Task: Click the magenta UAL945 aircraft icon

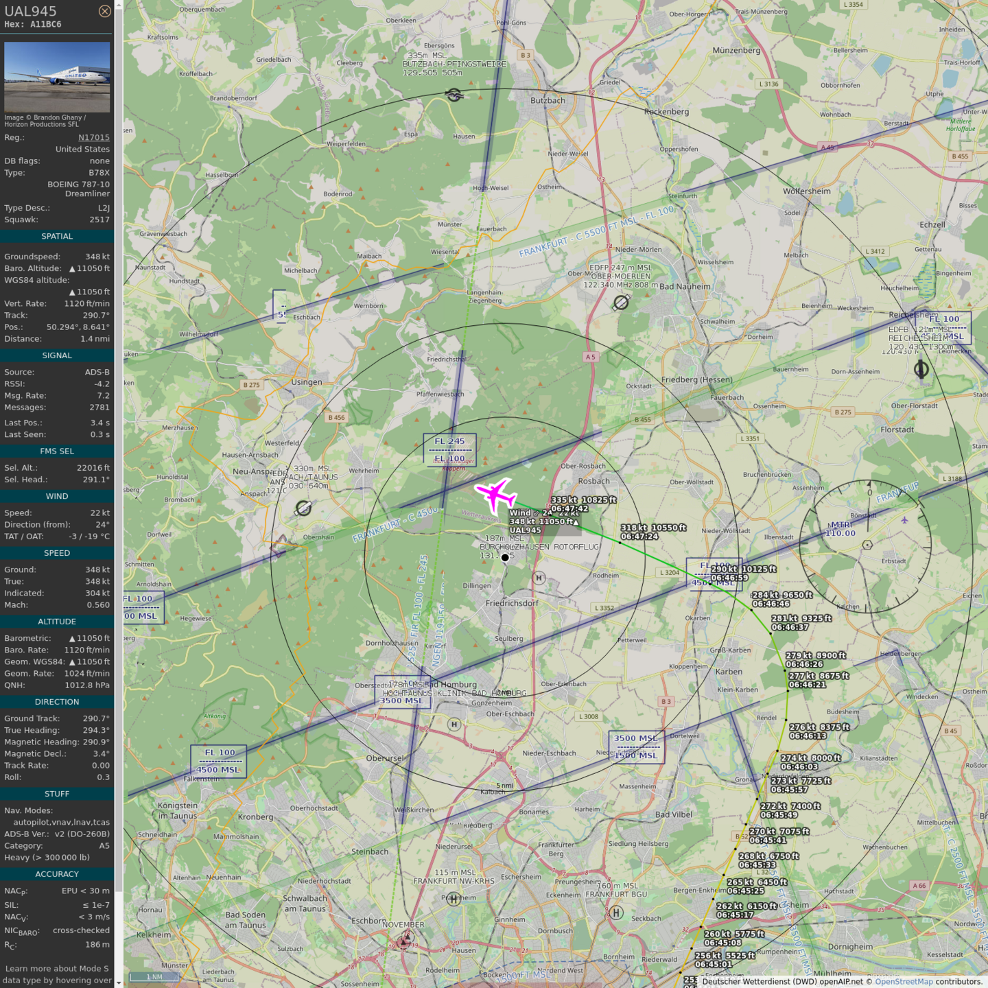Action: 495,494
